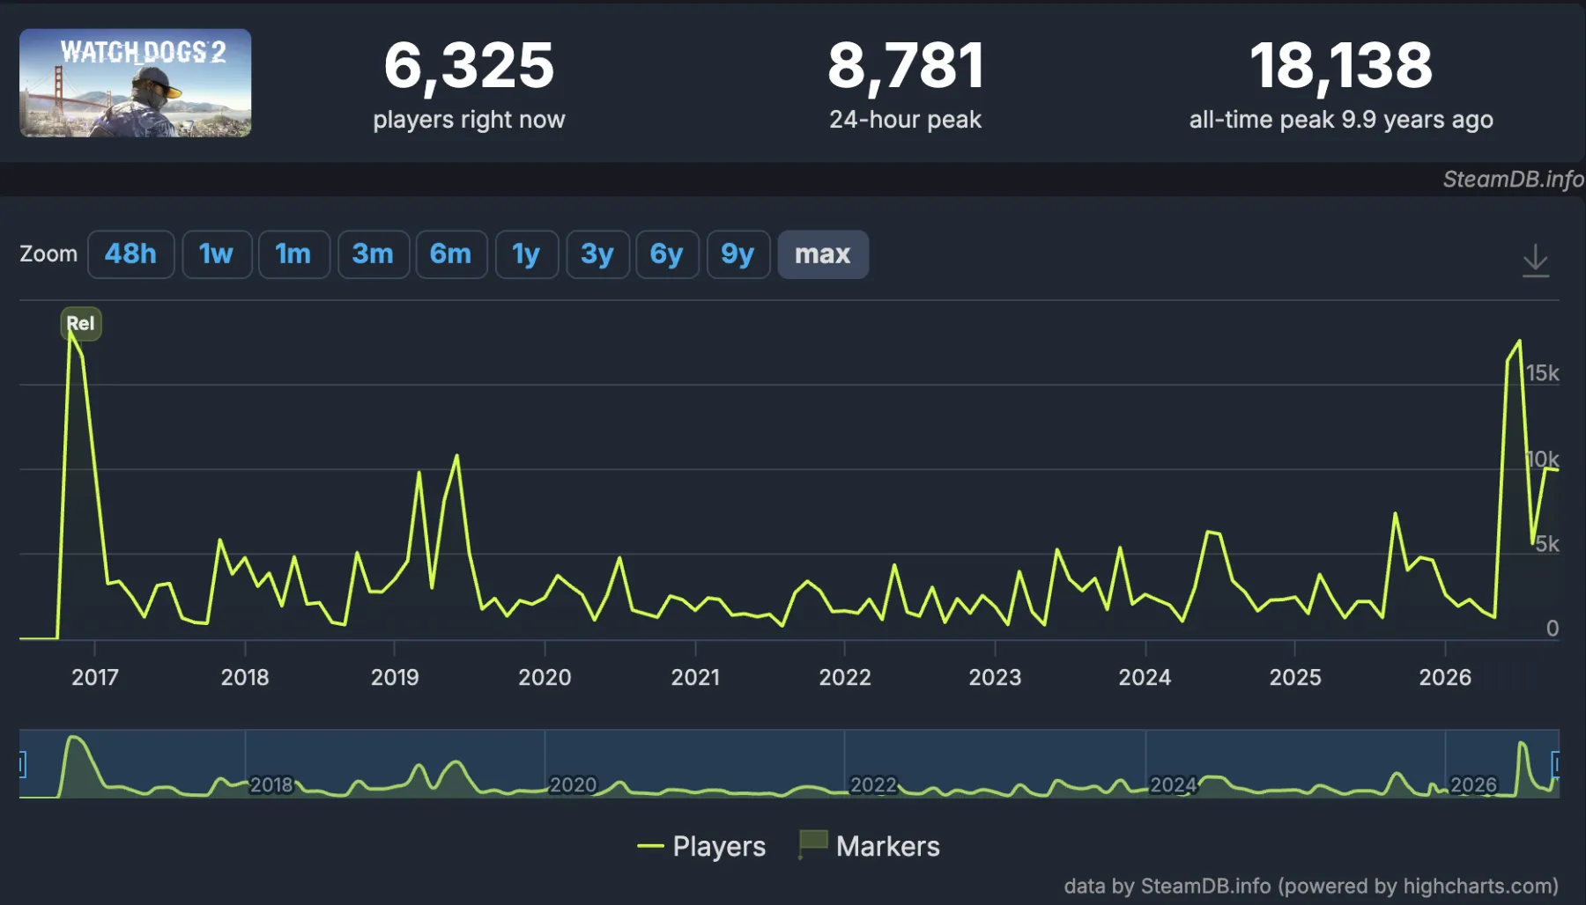The image size is (1586, 905).
Task: Click the 18,138 all-time peak figure
Action: [x=1341, y=66]
